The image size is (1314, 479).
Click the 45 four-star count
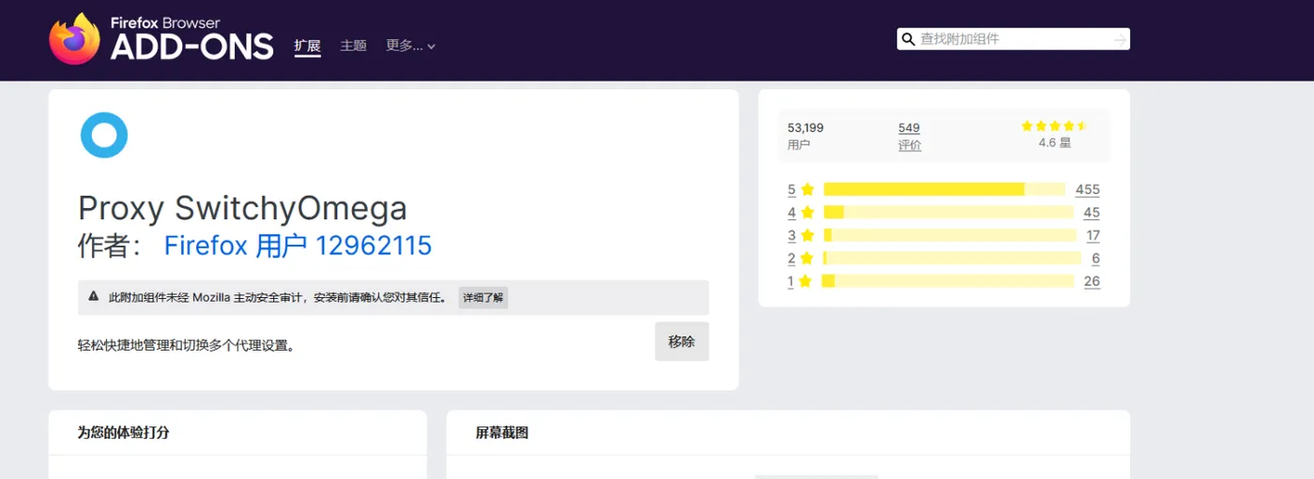(1092, 213)
